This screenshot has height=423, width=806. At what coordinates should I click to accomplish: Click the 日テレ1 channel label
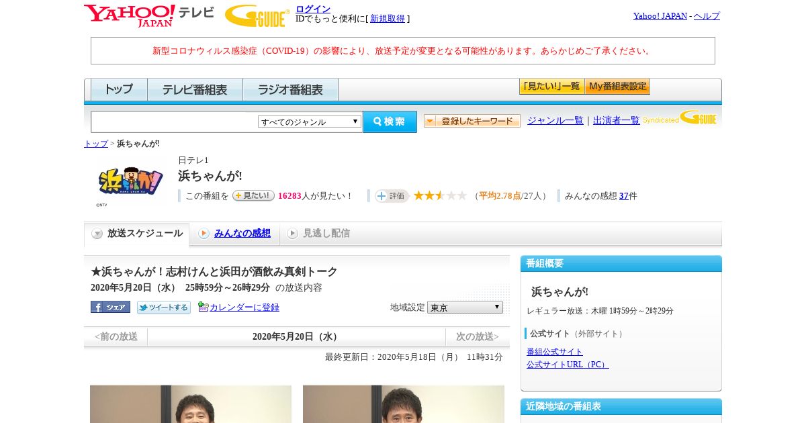tap(193, 160)
